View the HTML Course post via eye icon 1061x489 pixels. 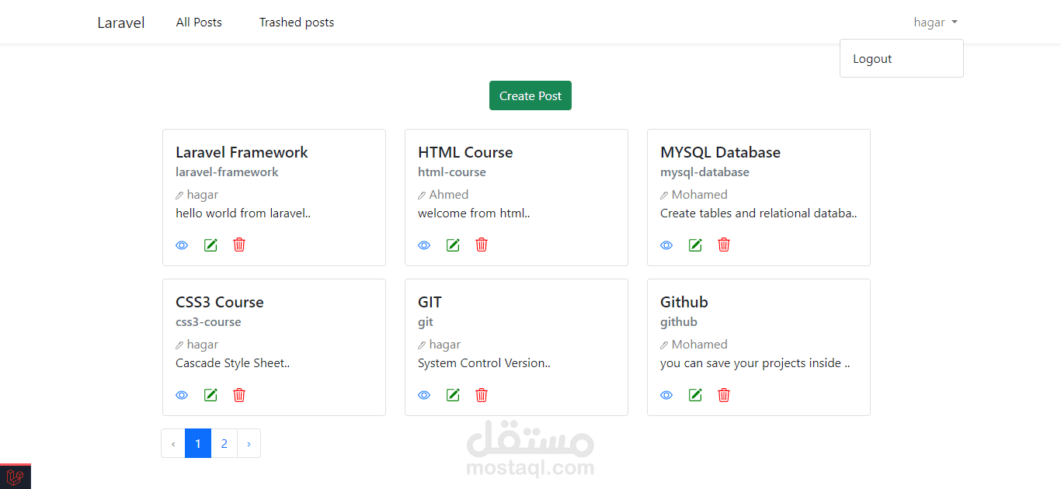click(424, 245)
